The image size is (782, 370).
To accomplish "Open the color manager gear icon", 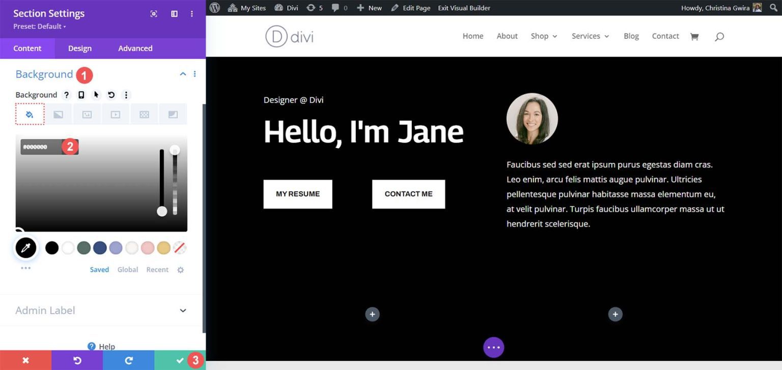I will pyautogui.click(x=180, y=270).
